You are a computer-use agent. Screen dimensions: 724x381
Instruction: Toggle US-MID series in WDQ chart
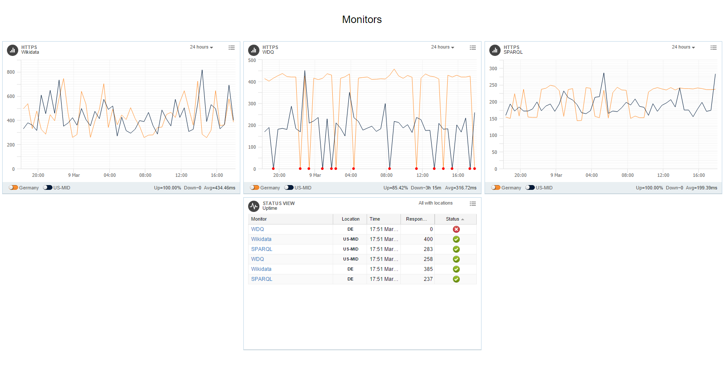[289, 188]
